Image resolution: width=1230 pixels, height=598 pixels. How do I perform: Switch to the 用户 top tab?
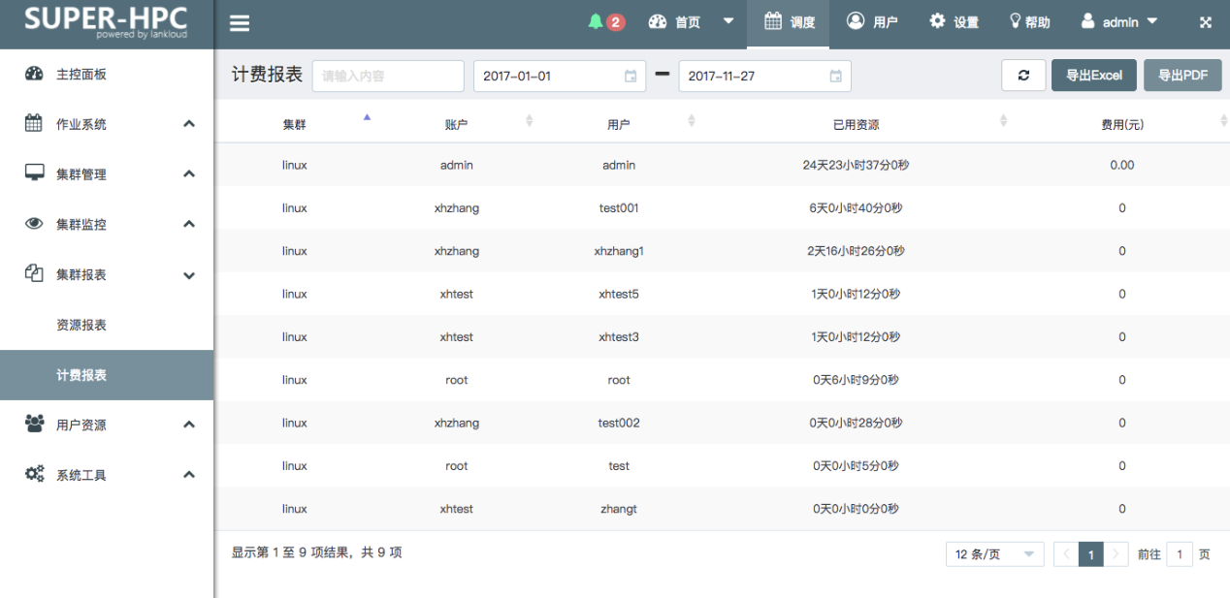[x=871, y=22]
